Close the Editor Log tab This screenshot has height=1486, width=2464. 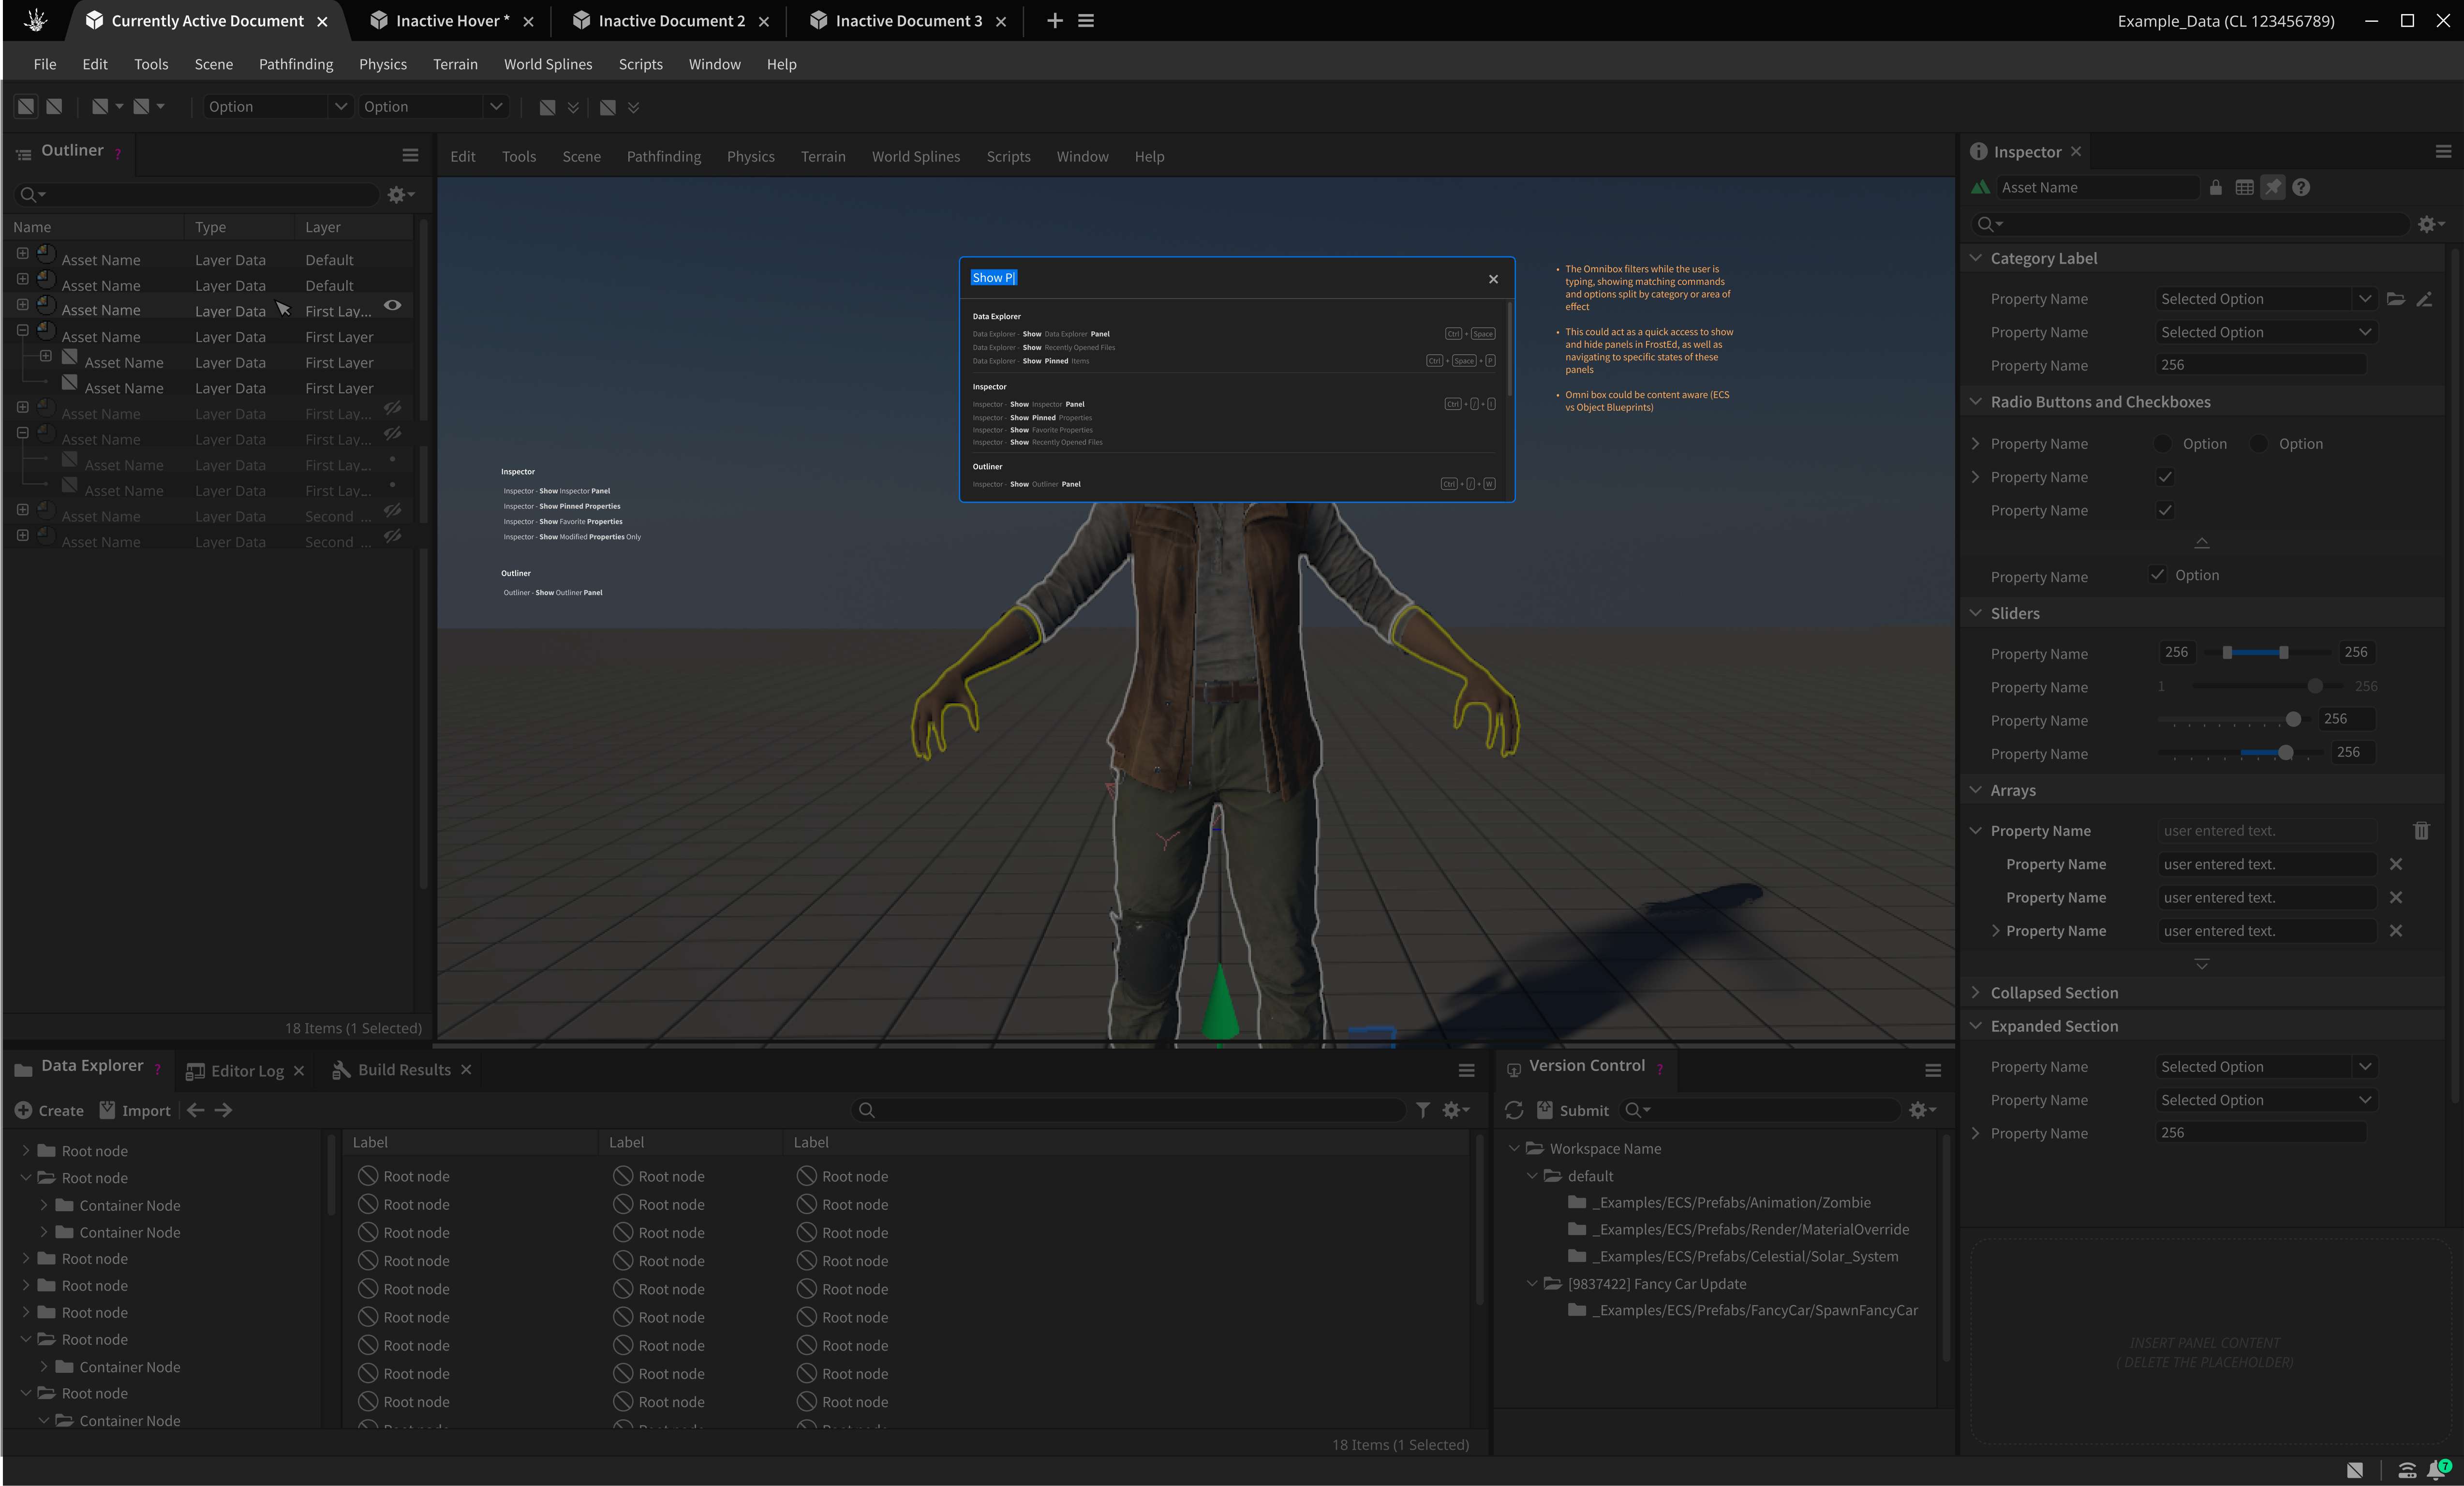[x=299, y=1071]
